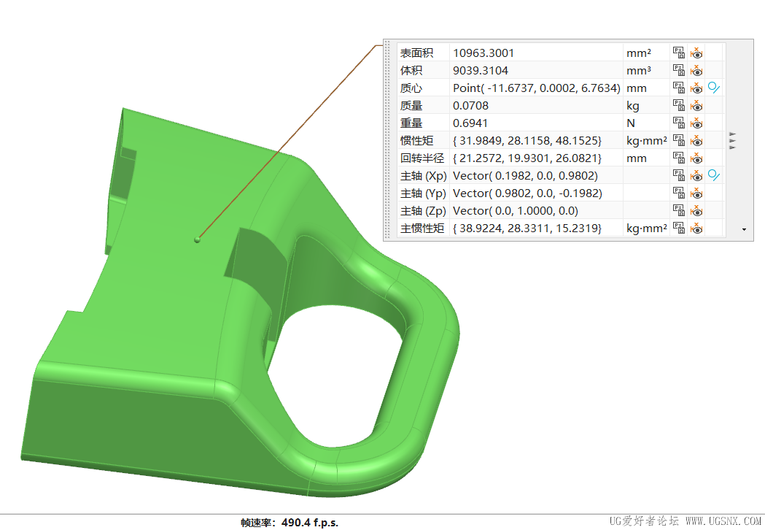Select the 体积 label cell
The height and width of the screenshot is (530, 765).
(424, 70)
